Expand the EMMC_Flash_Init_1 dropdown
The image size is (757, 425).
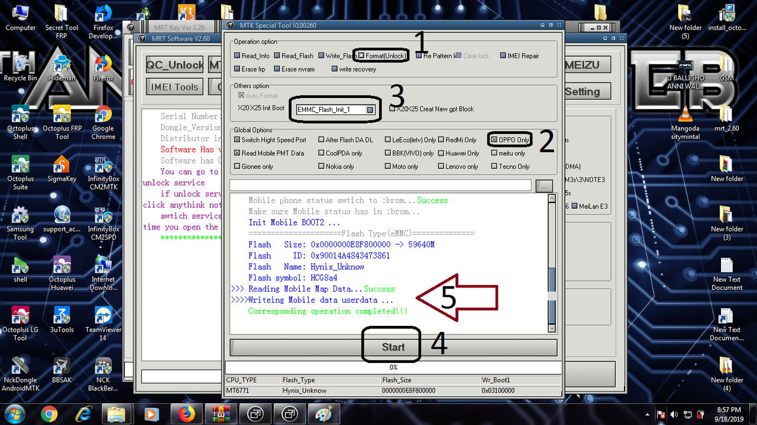(370, 110)
